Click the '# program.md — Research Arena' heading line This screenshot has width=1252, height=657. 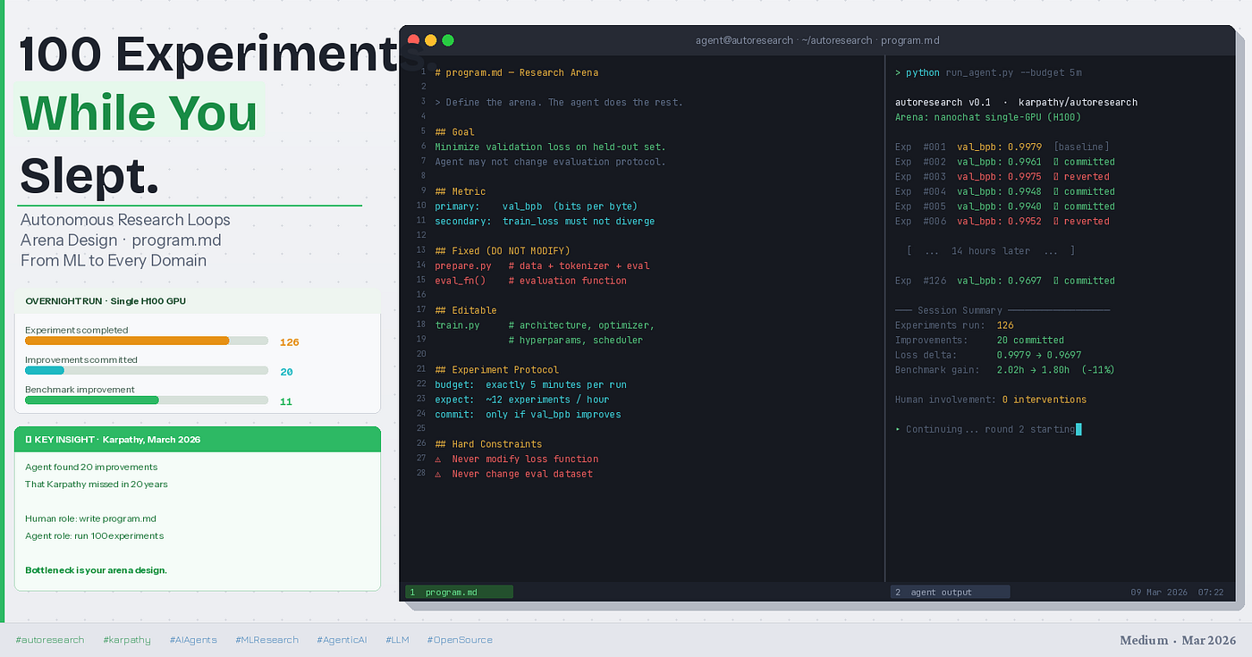click(x=517, y=72)
